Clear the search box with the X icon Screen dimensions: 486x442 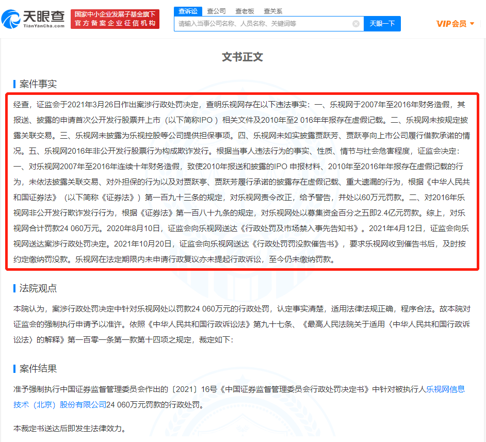click(x=356, y=24)
